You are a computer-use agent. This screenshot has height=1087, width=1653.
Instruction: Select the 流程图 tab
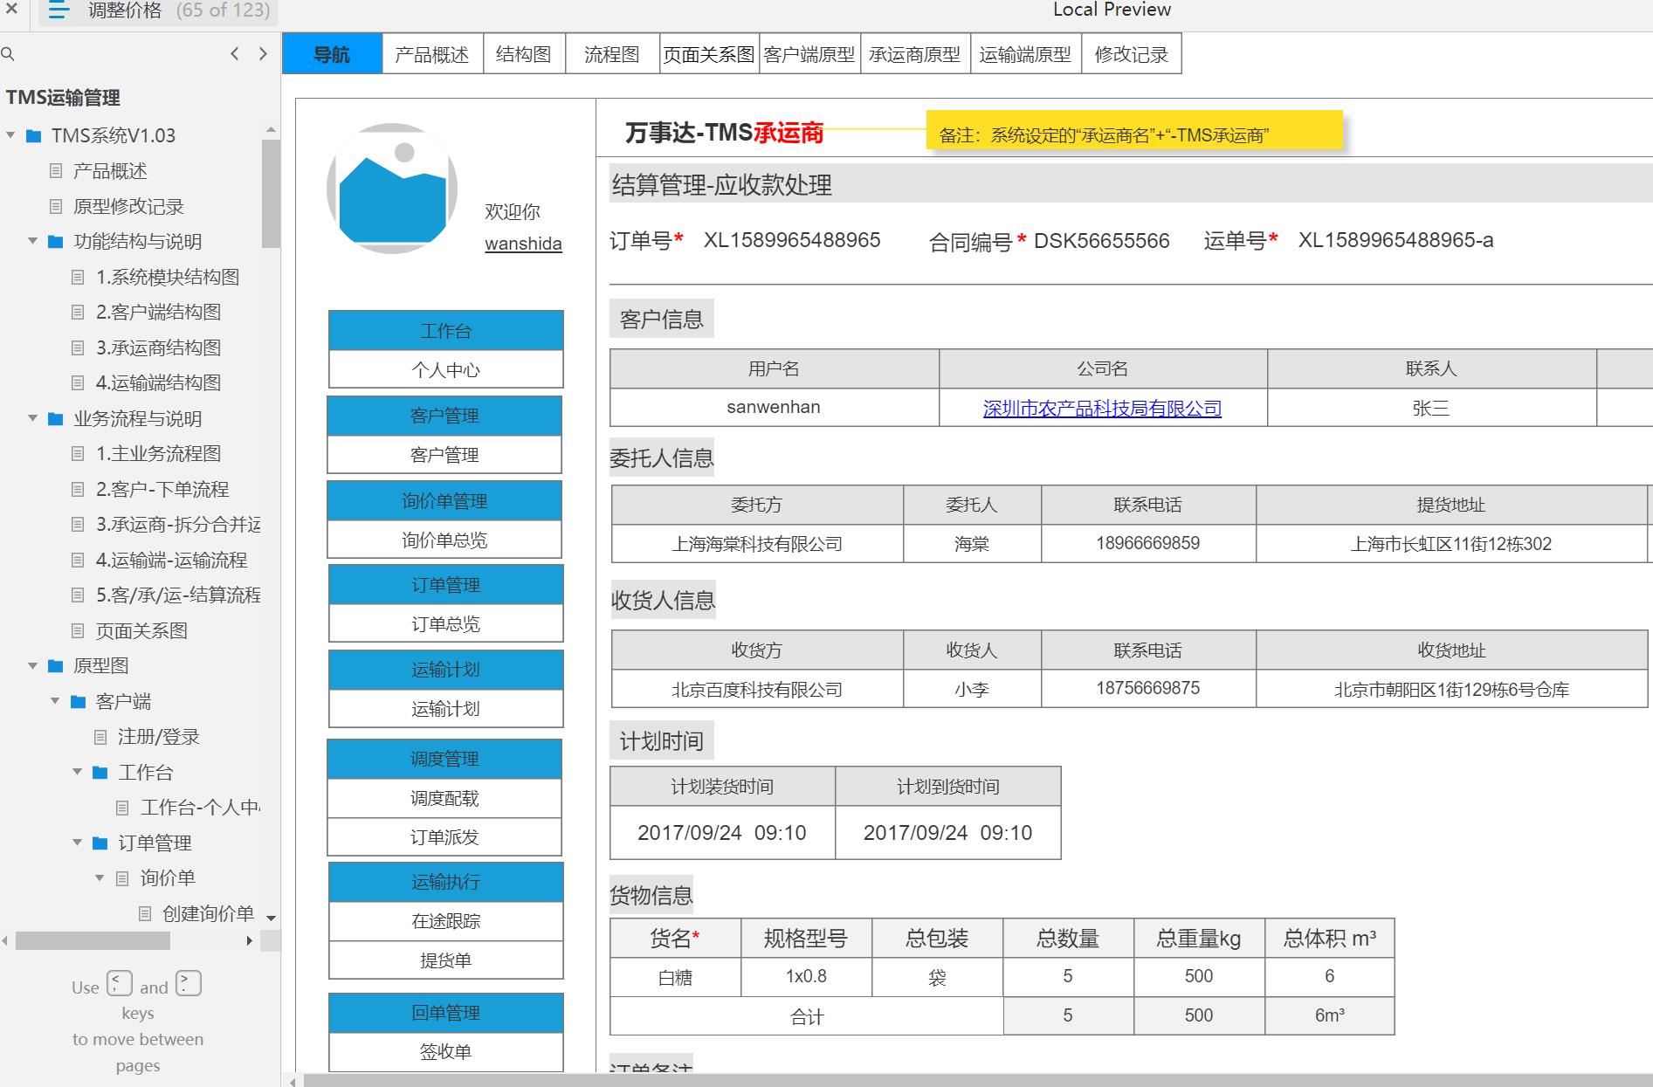pos(612,54)
